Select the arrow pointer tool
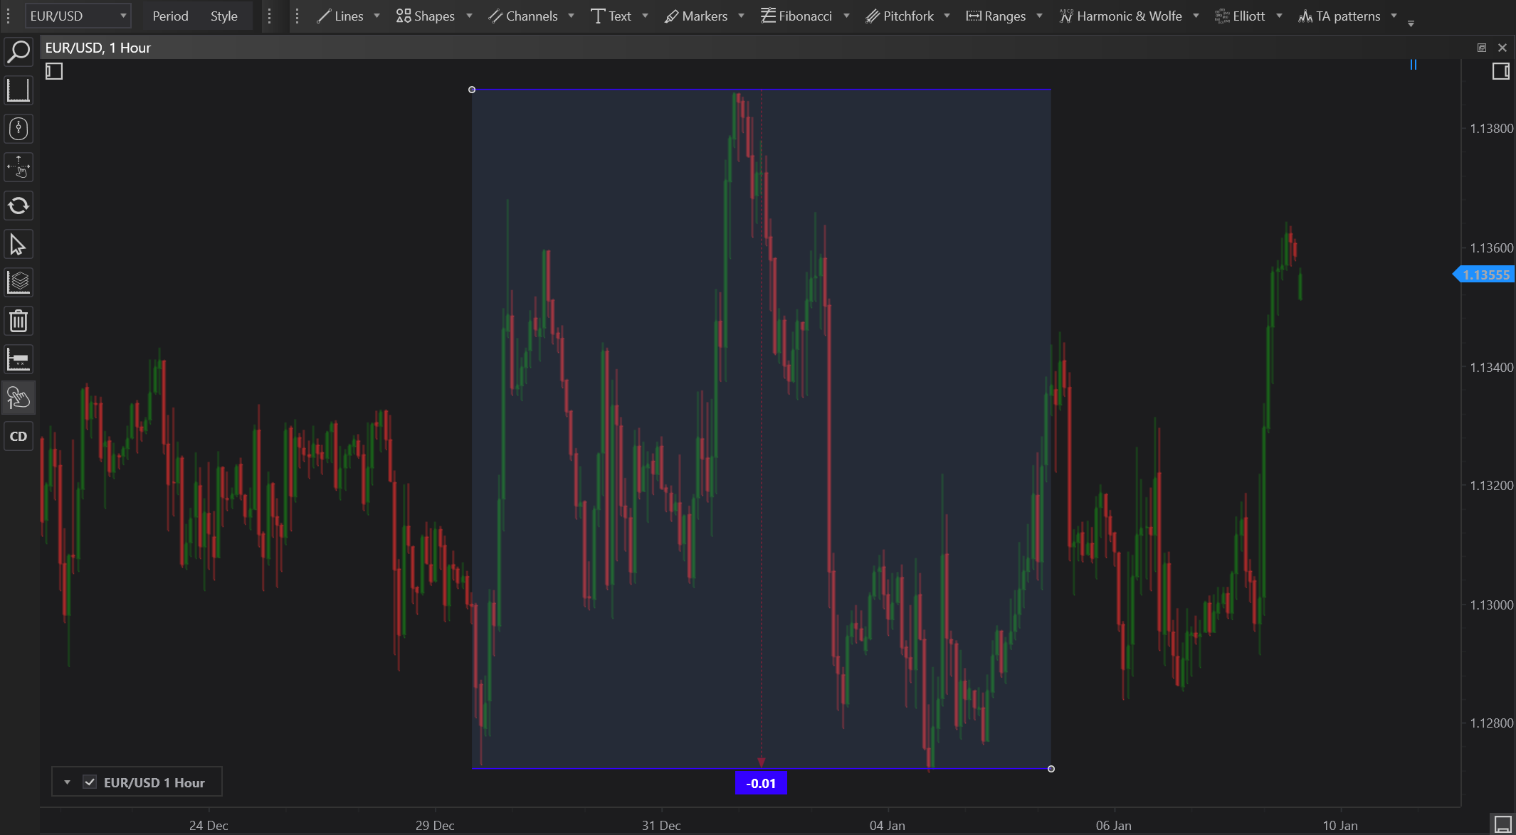The image size is (1516, 835). pyautogui.click(x=19, y=245)
